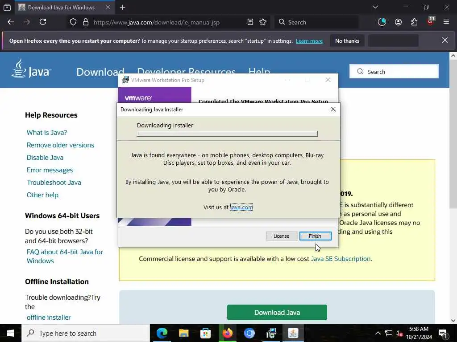Click the Downloading Installer progress bar
Image resolution: width=457 pixels, height=342 pixels.
click(227, 134)
